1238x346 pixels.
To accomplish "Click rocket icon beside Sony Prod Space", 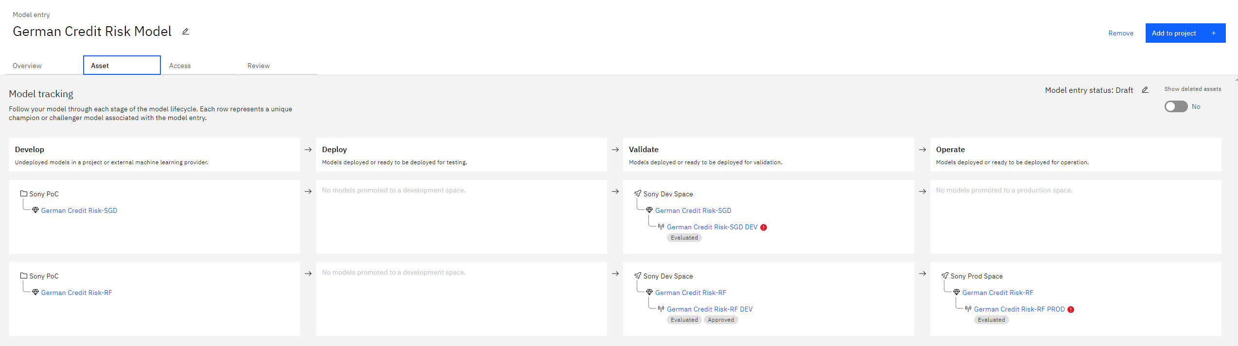I will [x=945, y=276].
